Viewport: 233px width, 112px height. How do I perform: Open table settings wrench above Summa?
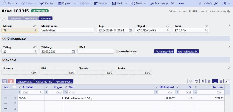click(227, 81)
